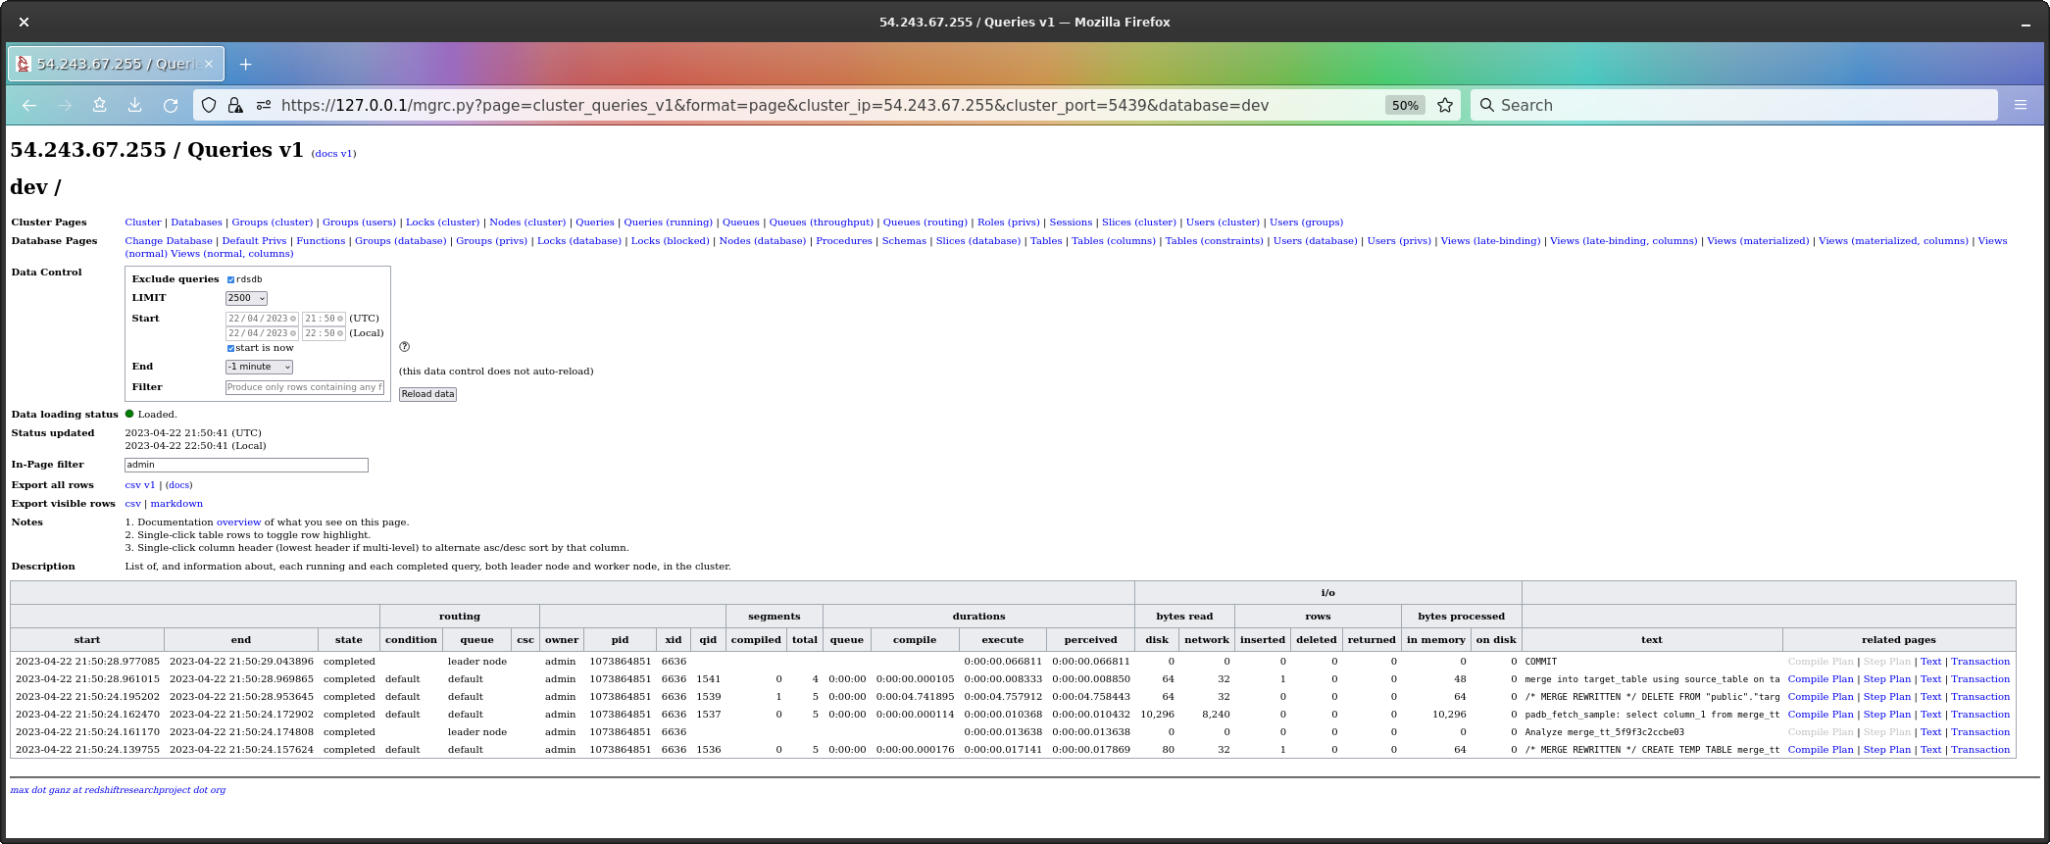Uncheck the rdsdb exclude queries checkbox
Viewport: 2050px width, 844px height.
(231, 279)
